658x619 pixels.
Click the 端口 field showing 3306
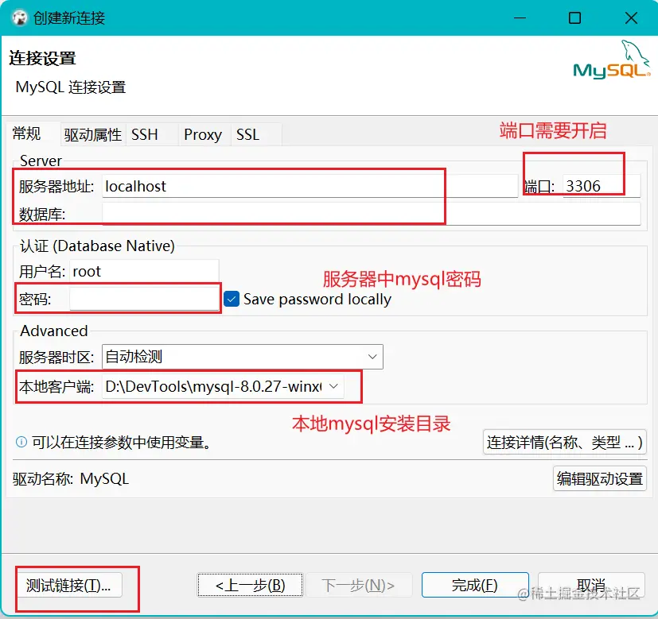(602, 186)
